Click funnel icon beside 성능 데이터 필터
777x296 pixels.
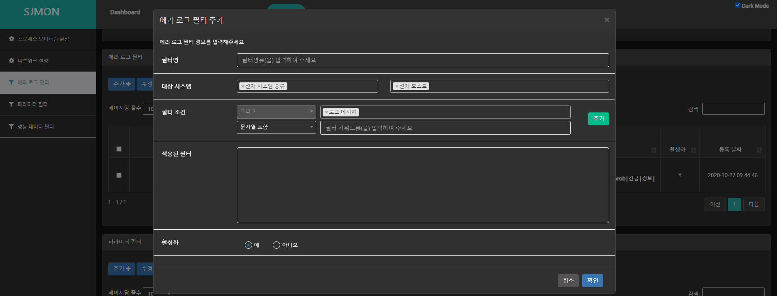11,127
